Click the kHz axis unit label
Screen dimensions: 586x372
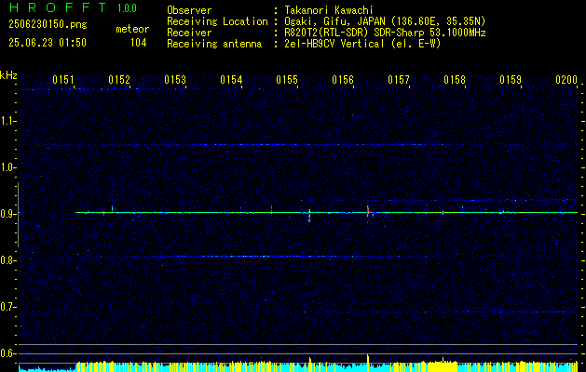[x=8, y=75]
